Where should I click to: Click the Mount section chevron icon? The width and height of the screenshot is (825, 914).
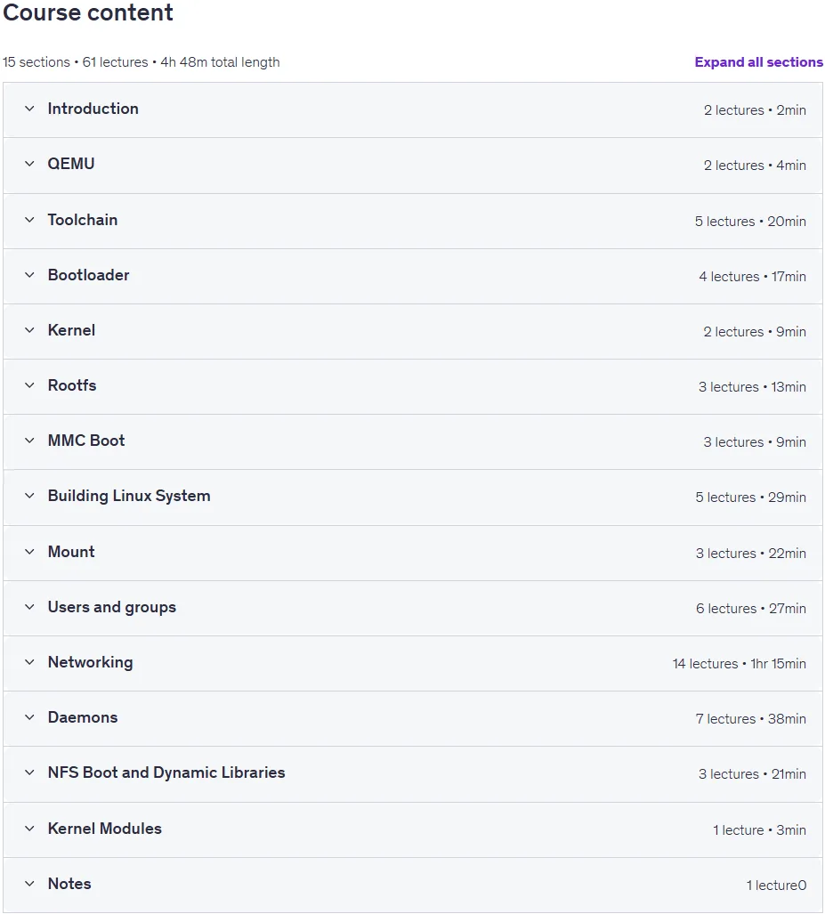click(29, 552)
